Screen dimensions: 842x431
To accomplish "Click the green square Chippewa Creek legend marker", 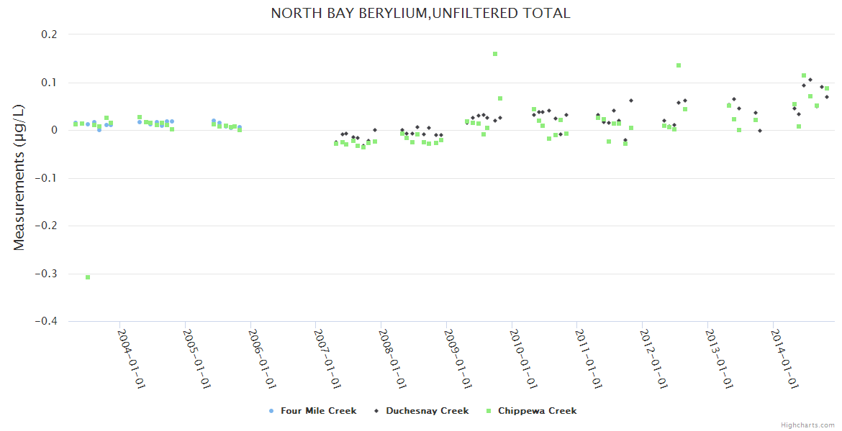I will pos(489,411).
